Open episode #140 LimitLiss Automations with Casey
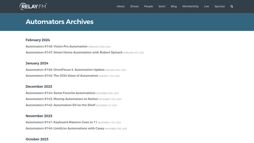 (x=65, y=128)
